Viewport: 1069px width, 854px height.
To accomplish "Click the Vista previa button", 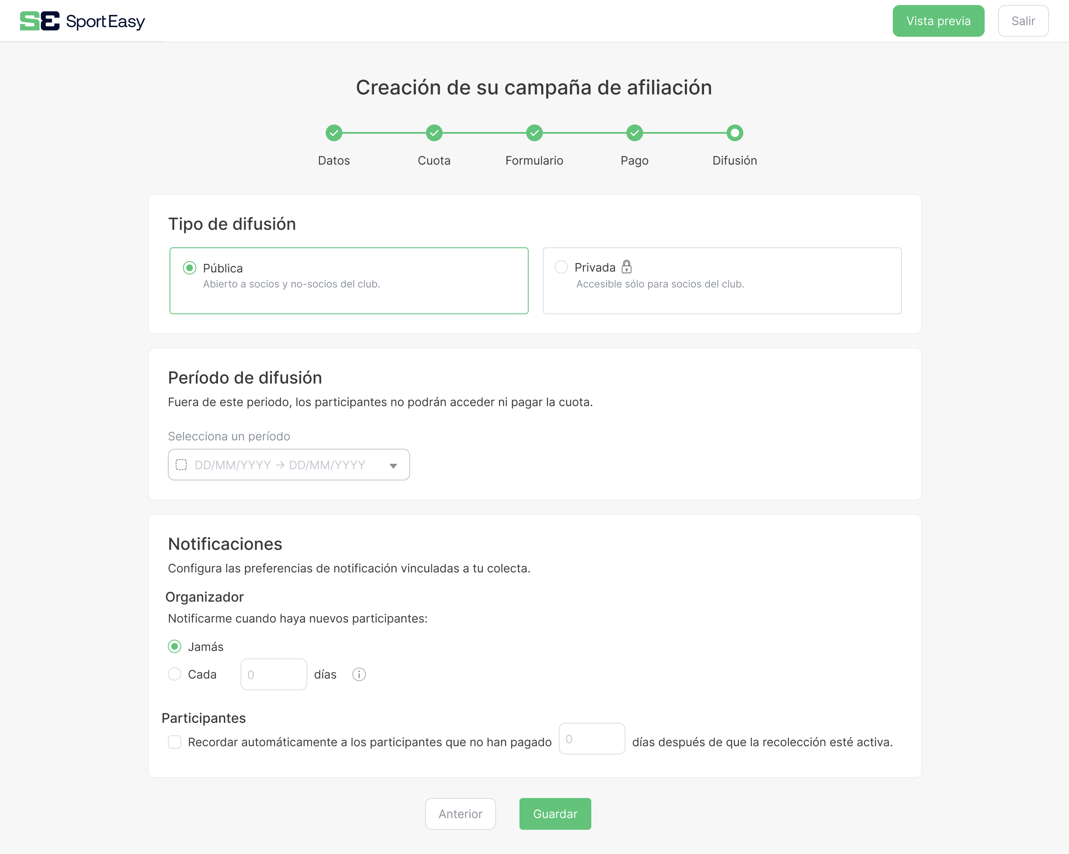I will (x=938, y=21).
